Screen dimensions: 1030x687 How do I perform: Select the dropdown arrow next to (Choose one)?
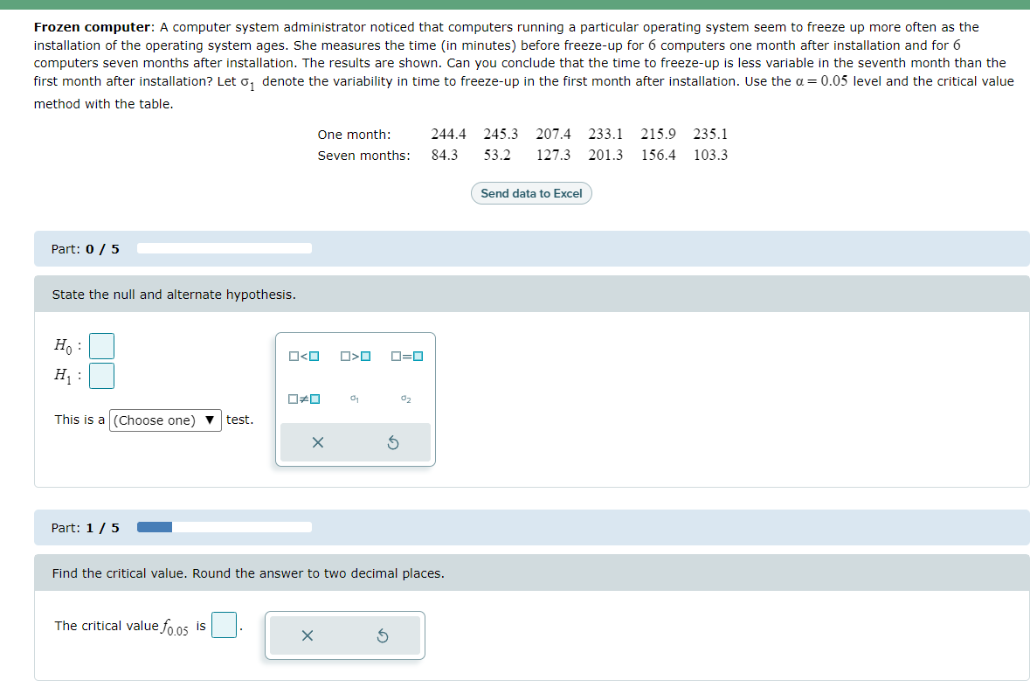209,420
